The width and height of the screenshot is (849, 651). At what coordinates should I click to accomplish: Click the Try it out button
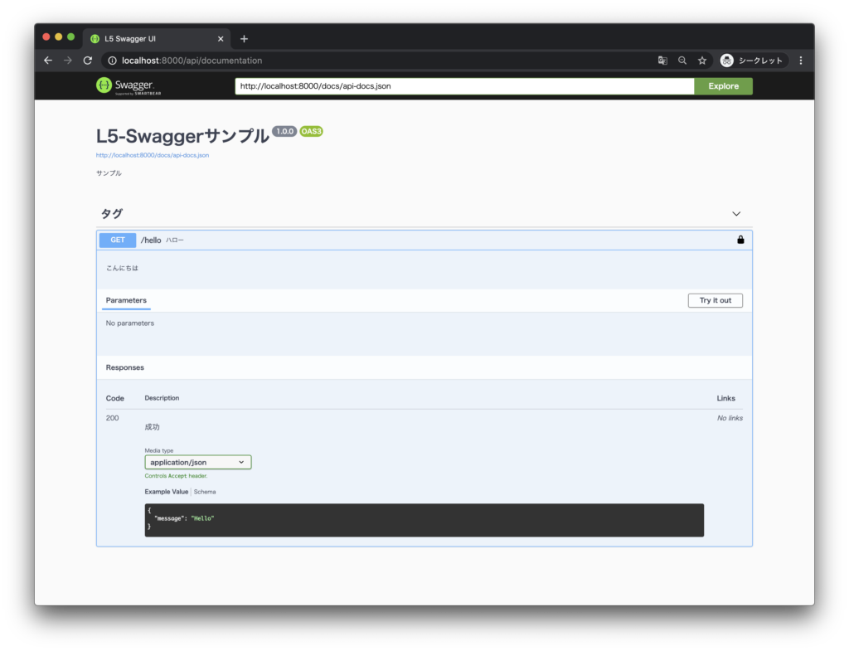pyautogui.click(x=715, y=300)
